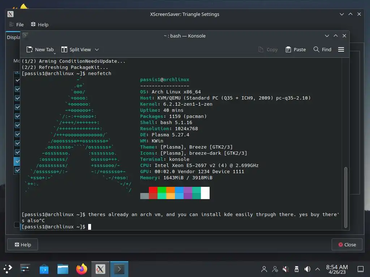Expand the New Tab profile dropdown arrow
The height and width of the screenshot is (277, 370).
click(x=55, y=54)
